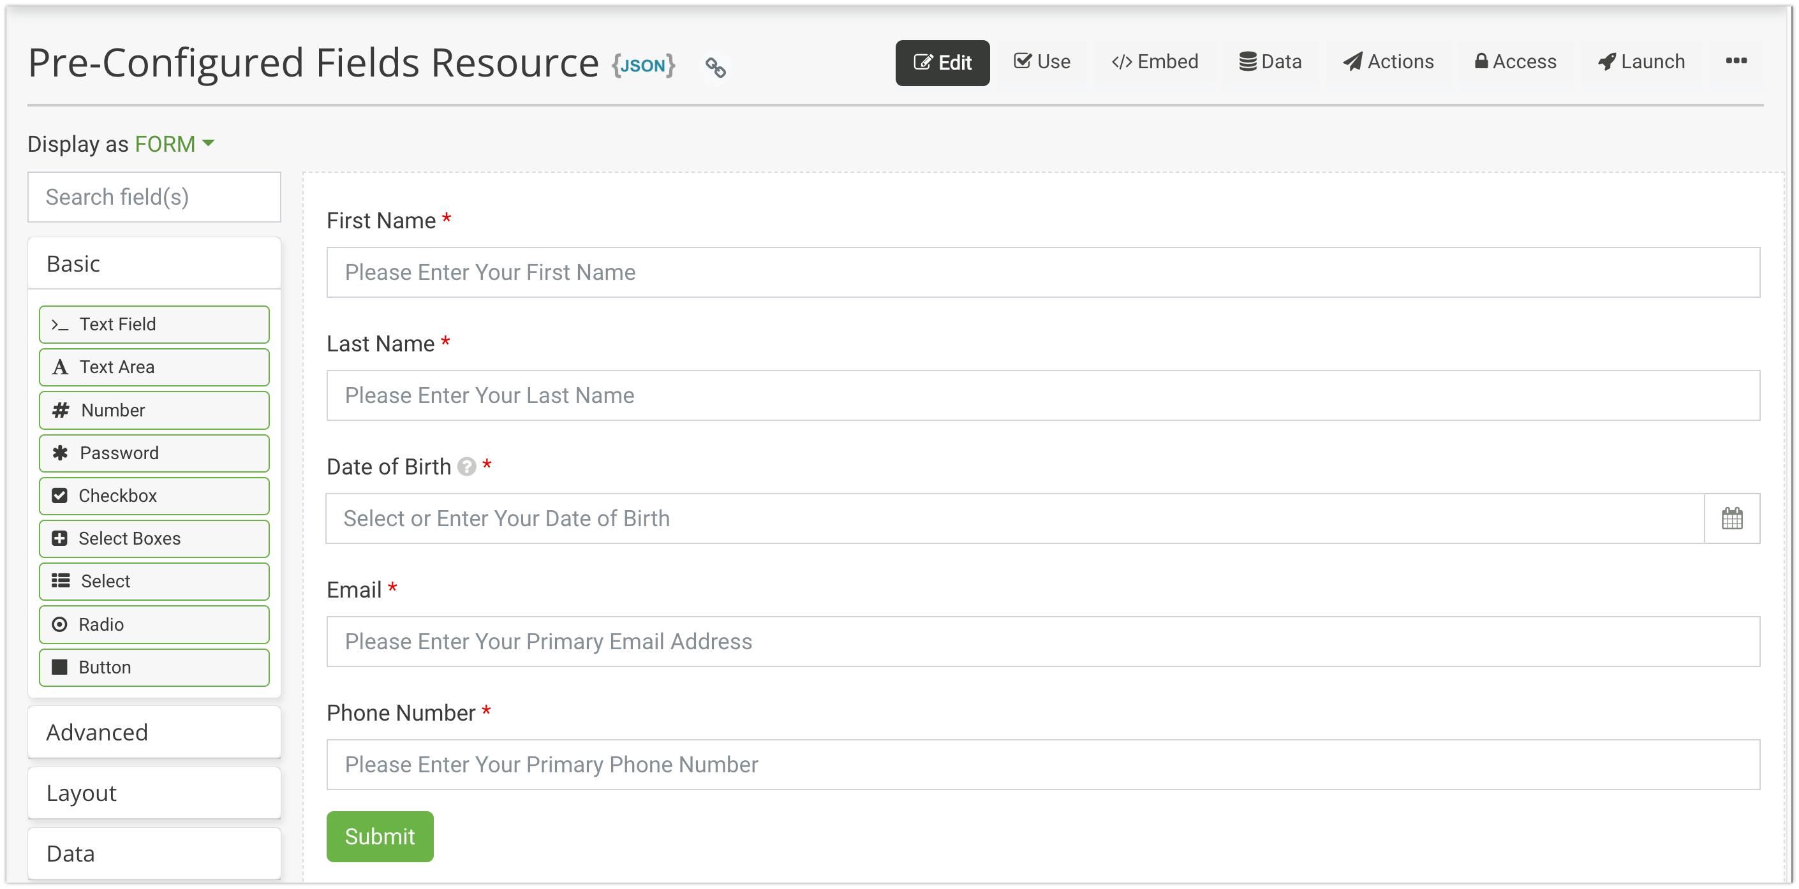Image resolution: width=1799 pixels, height=889 pixels.
Task: Choose the Select Boxes component
Action: point(154,538)
